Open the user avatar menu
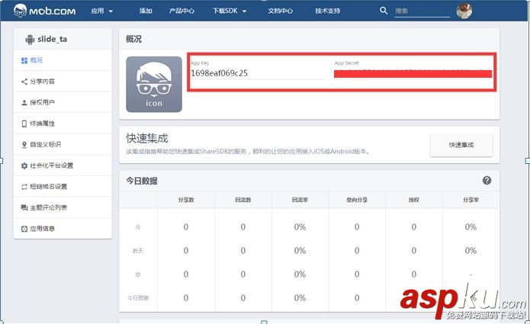 coord(464,11)
